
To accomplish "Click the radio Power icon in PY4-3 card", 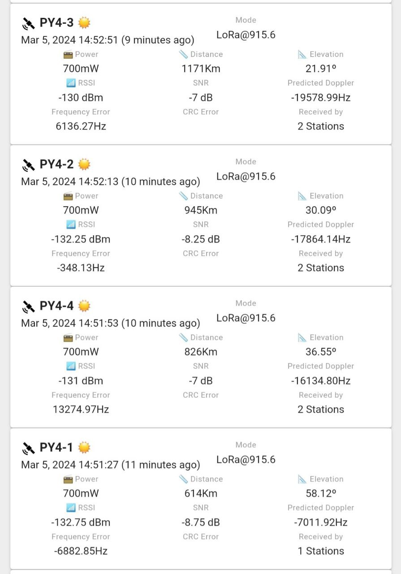I will [68, 55].
